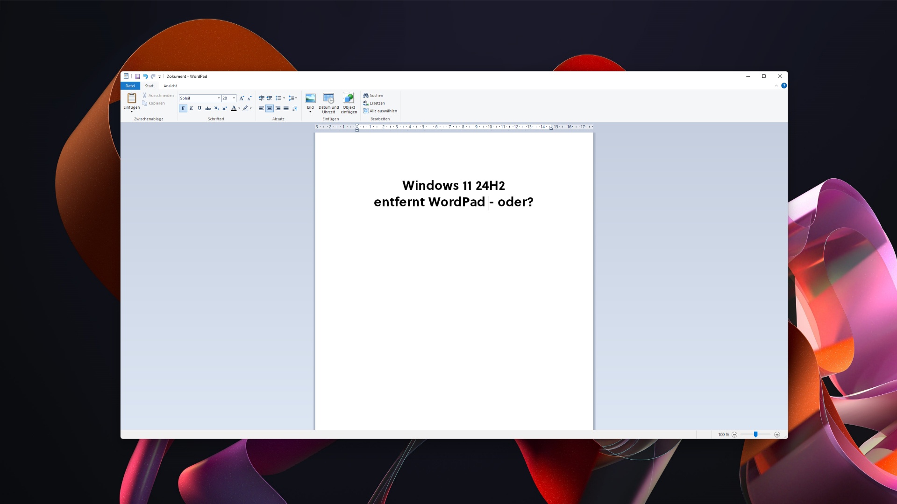
Task: Align the paragraph text right
Action: pos(278,108)
